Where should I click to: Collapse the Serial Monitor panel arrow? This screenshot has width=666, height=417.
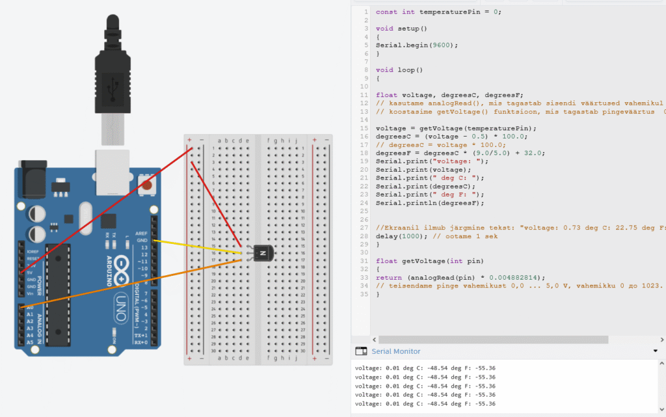click(x=655, y=351)
